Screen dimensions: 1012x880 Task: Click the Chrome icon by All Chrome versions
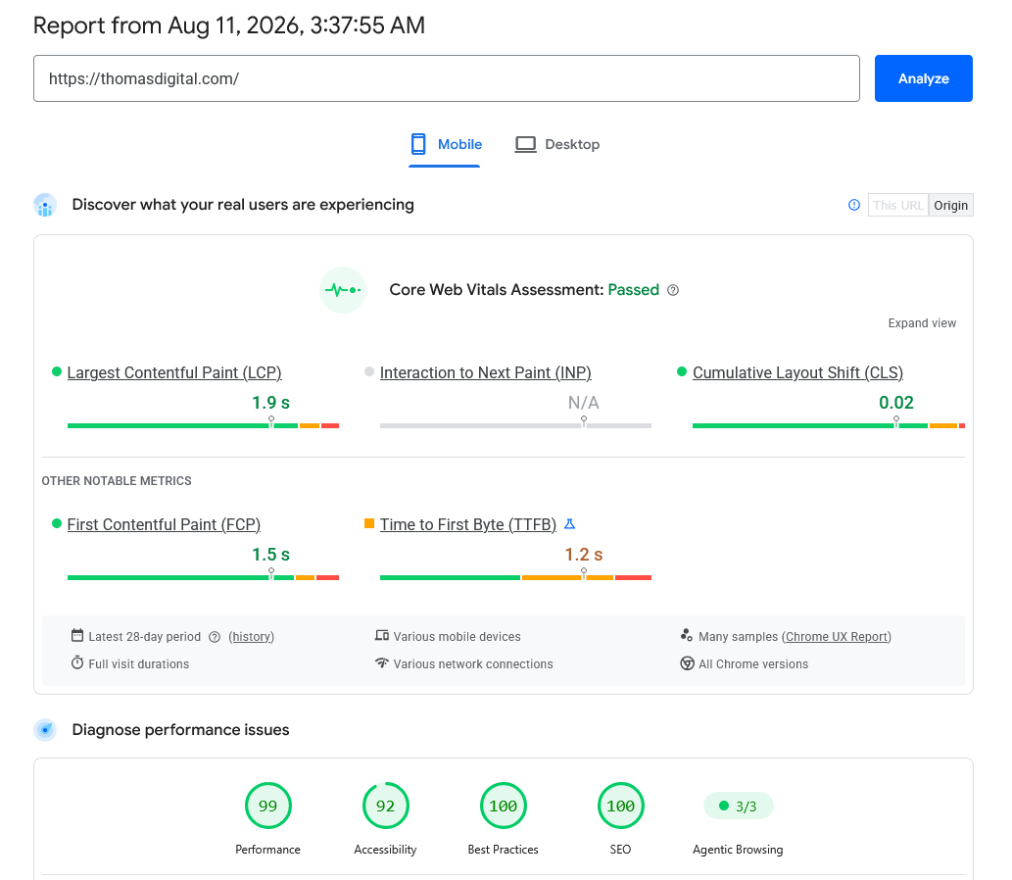688,663
